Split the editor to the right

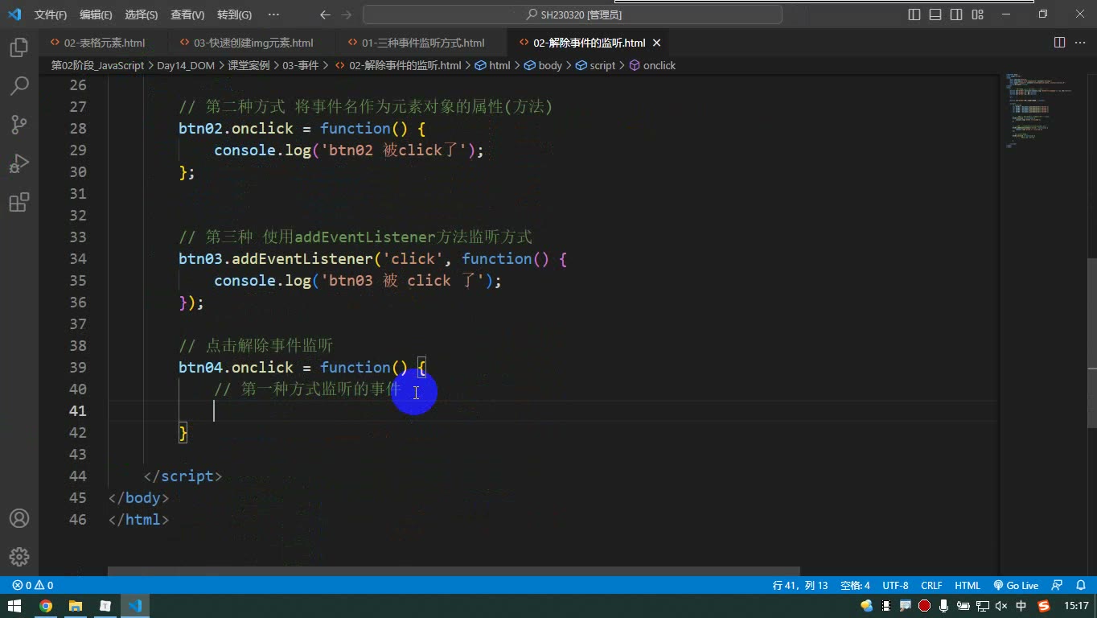[x=1059, y=43]
